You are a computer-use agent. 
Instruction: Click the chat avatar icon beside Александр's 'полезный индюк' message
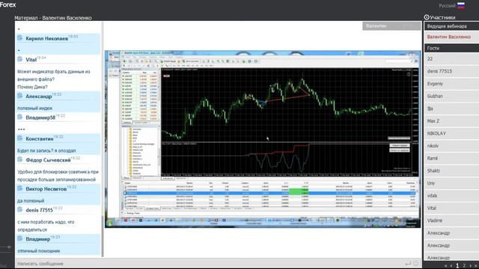pyautogui.click(x=20, y=96)
